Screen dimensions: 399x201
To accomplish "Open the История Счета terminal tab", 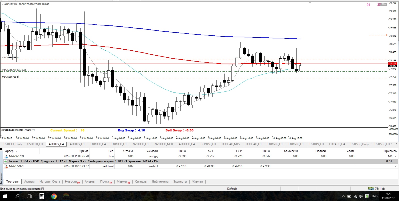I will point(49,182).
